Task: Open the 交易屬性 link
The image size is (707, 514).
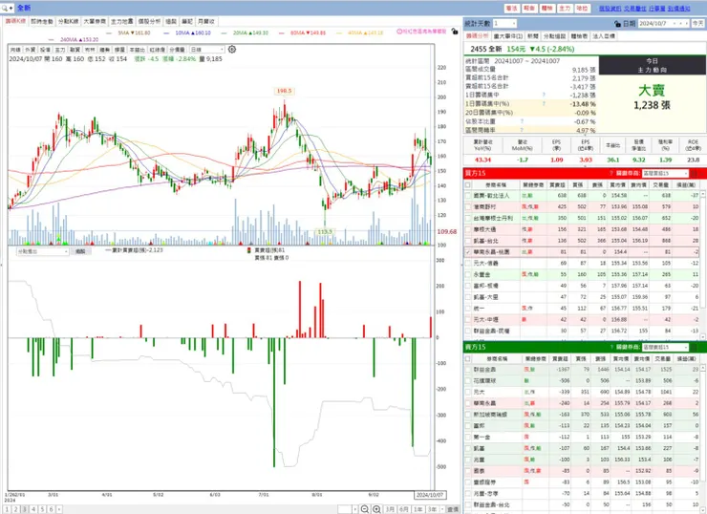Action: (x=634, y=8)
